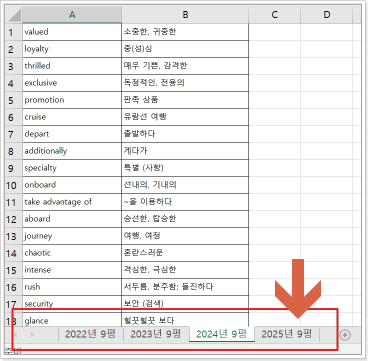Click cell containing 'exclusive'

tap(72, 83)
